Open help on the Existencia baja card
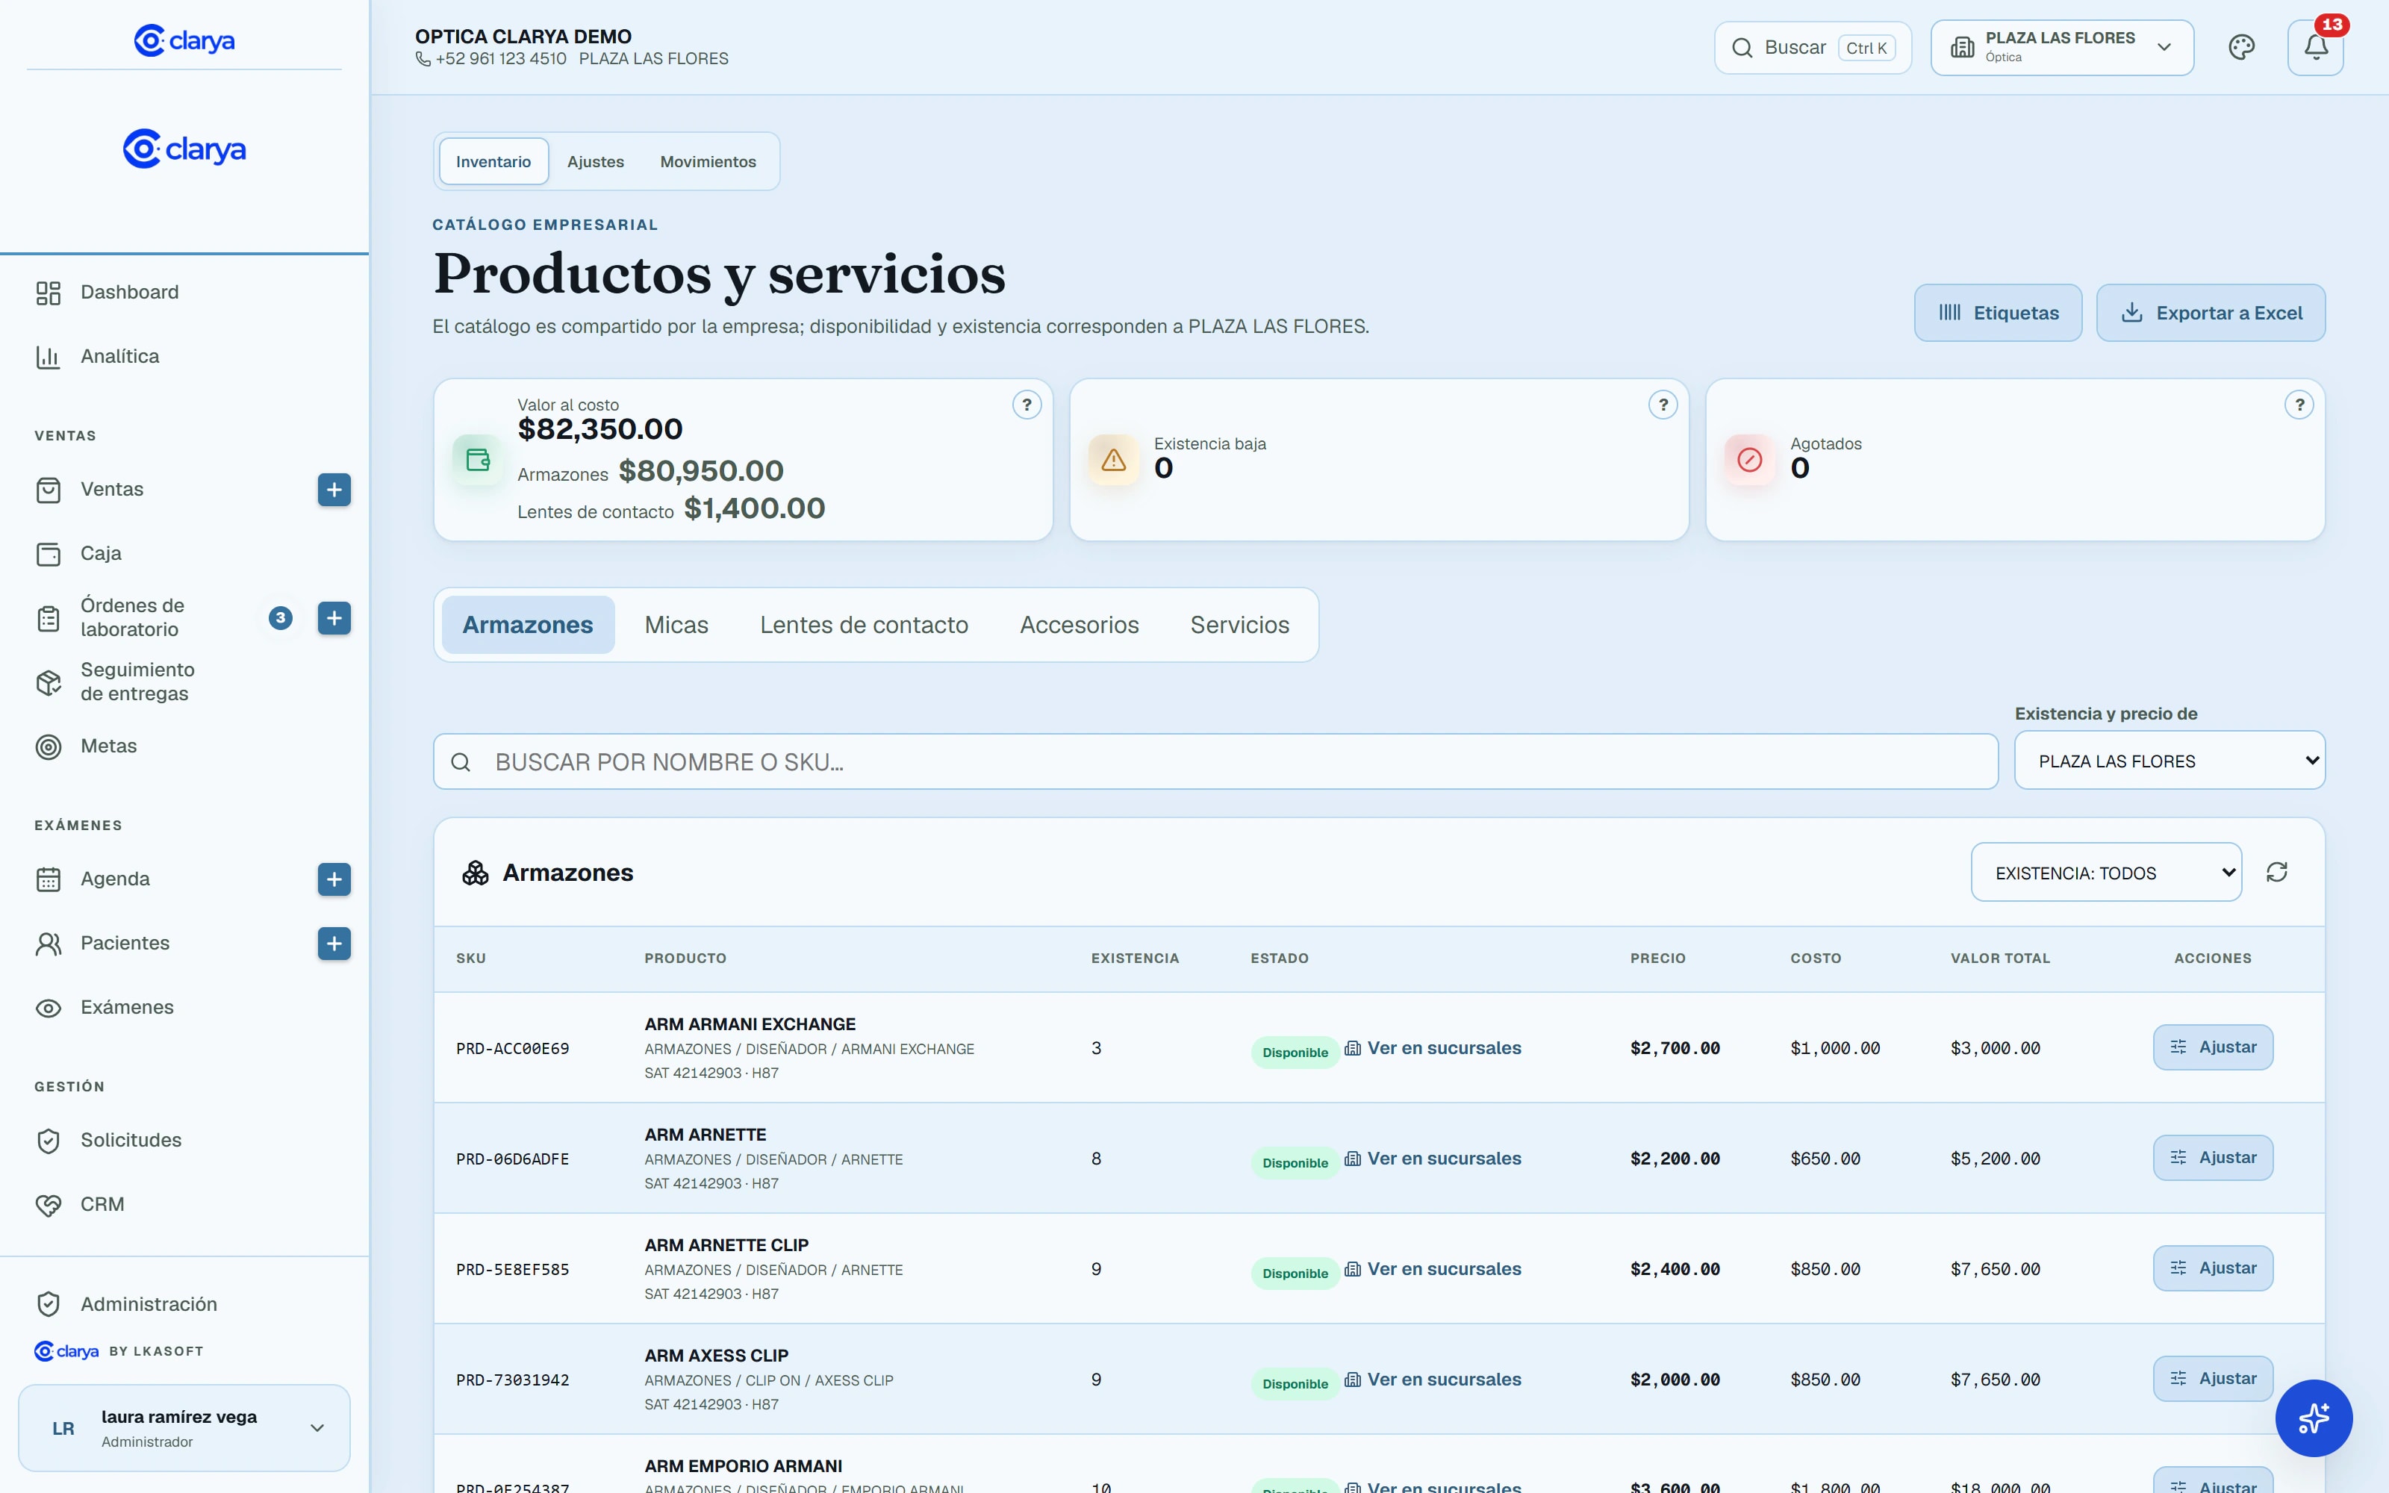This screenshot has width=2389, height=1493. click(x=1663, y=405)
